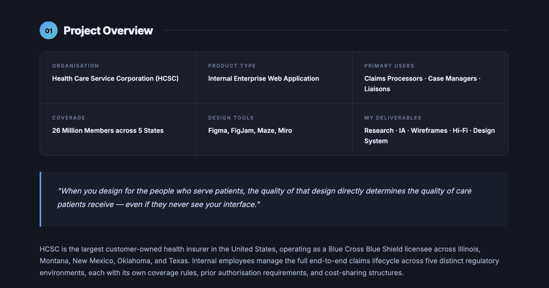Click the paragraph starting HCSC is the largest
Screen dimensions: 549x288
click(269, 261)
